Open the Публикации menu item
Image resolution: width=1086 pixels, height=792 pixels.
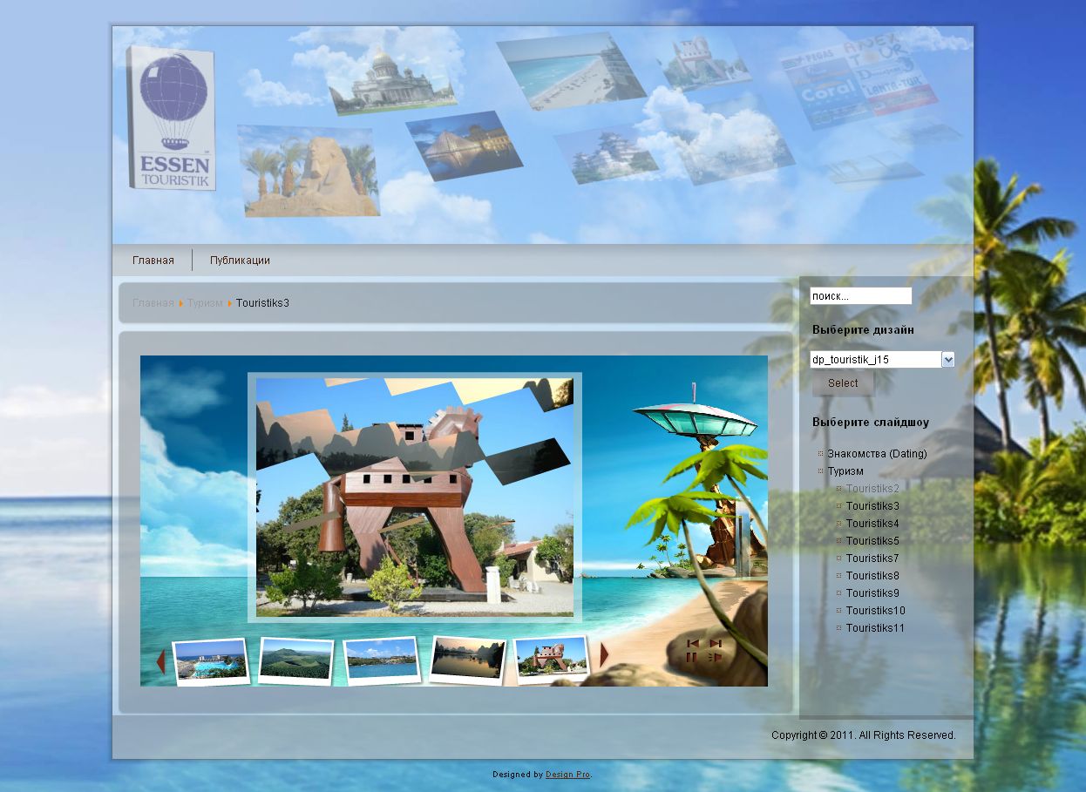pyautogui.click(x=240, y=261)
